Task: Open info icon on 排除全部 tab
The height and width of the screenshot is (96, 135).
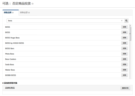Action: coord(29,13)
